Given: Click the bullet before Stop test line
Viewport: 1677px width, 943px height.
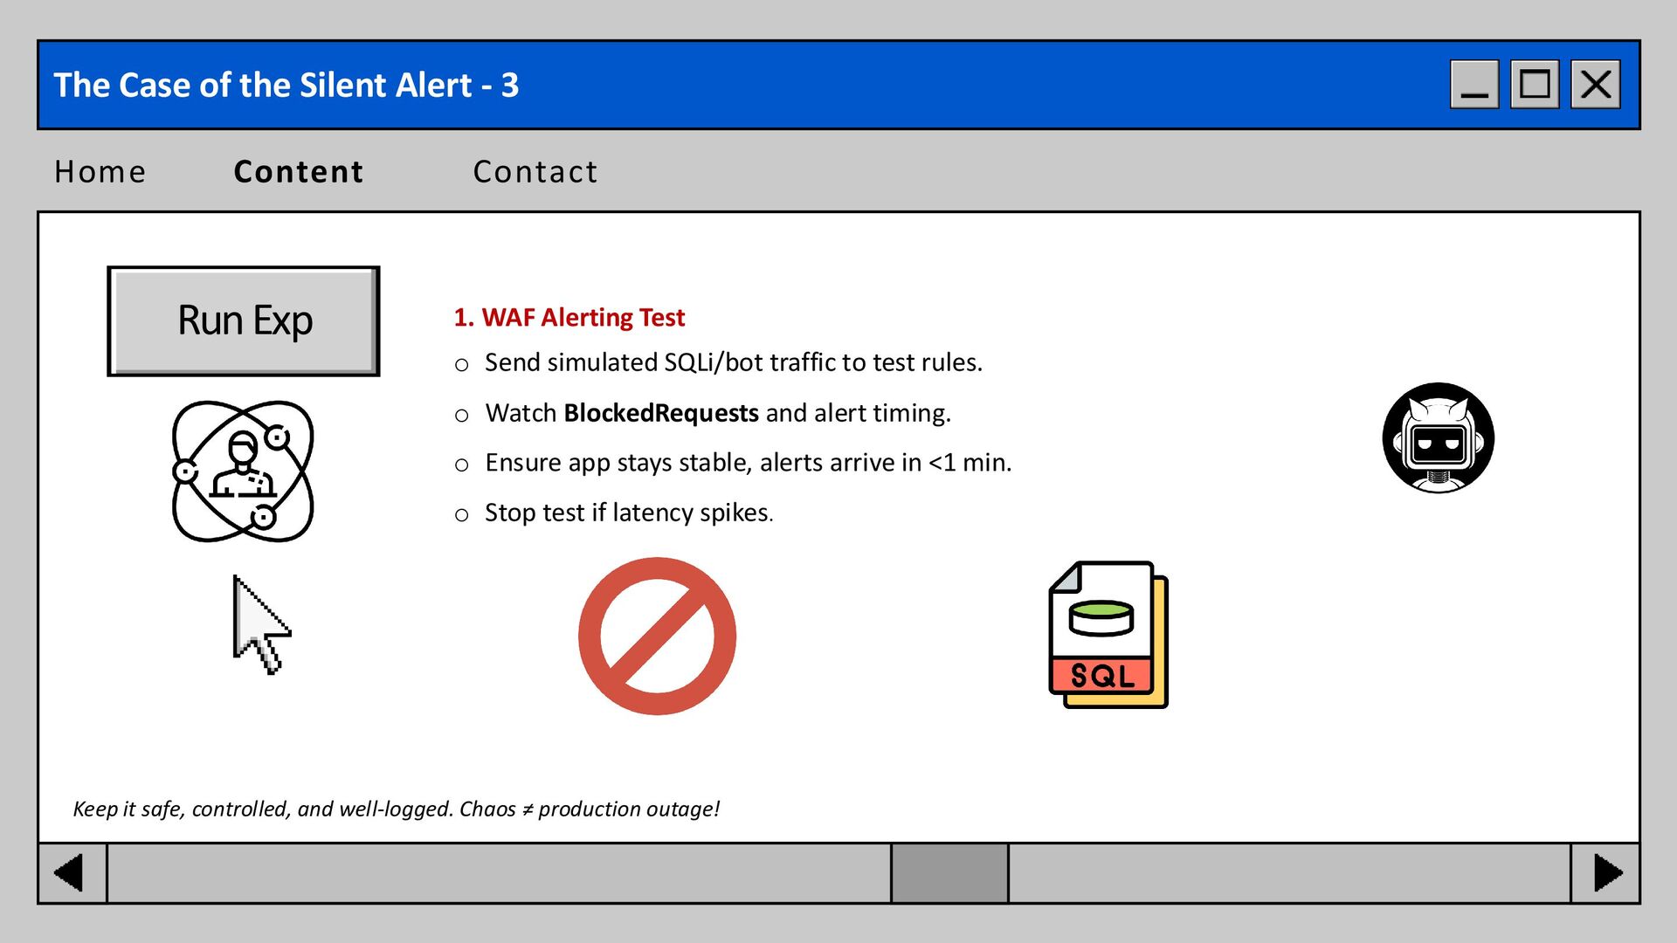Looking at the screenshot, I should tap(462, 515).
